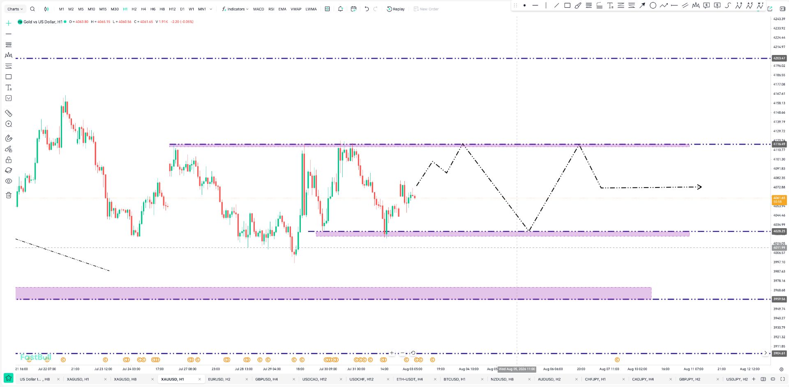Change the candlestick chart type
The image size is (789, 387).
[x=46, y=9]
